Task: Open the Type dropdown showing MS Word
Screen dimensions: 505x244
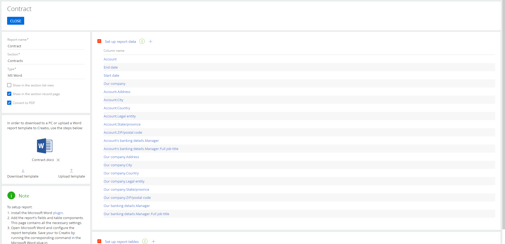Action: pos(46,76)
